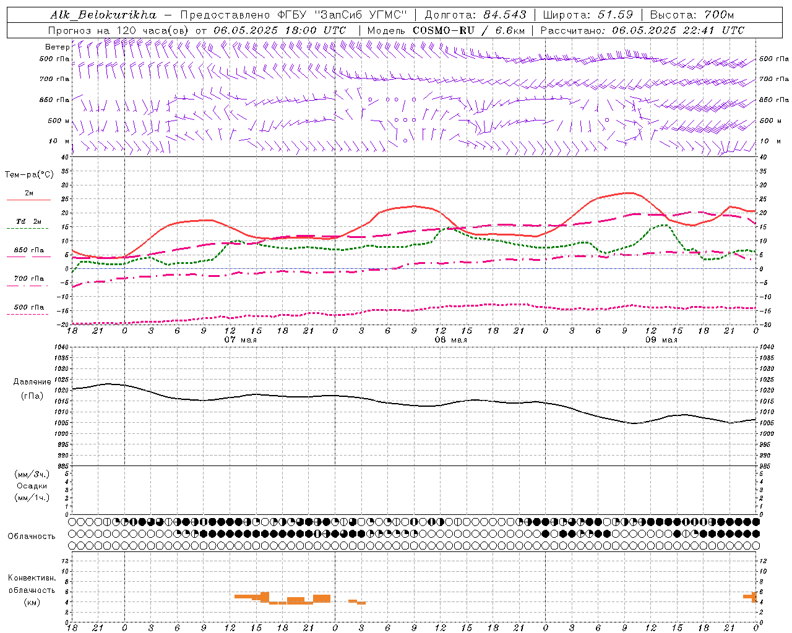Image resolution: width=792 pixels, height=633 pixels.
Task: Click the '500 м' wind level label on left axis
Action: click(59, 121)
